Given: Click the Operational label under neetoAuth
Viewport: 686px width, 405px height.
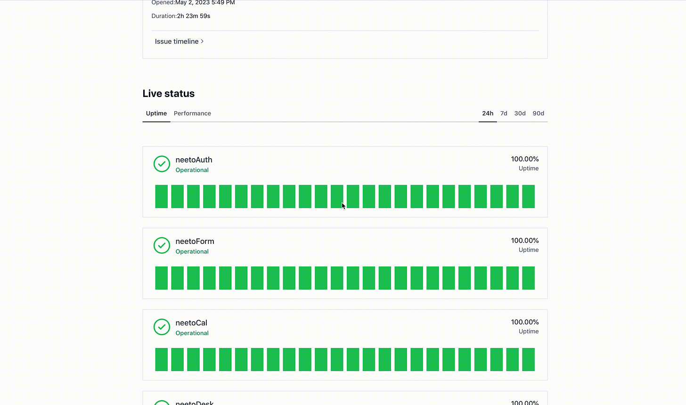Looking at the screenshot, I should point(192,170).
